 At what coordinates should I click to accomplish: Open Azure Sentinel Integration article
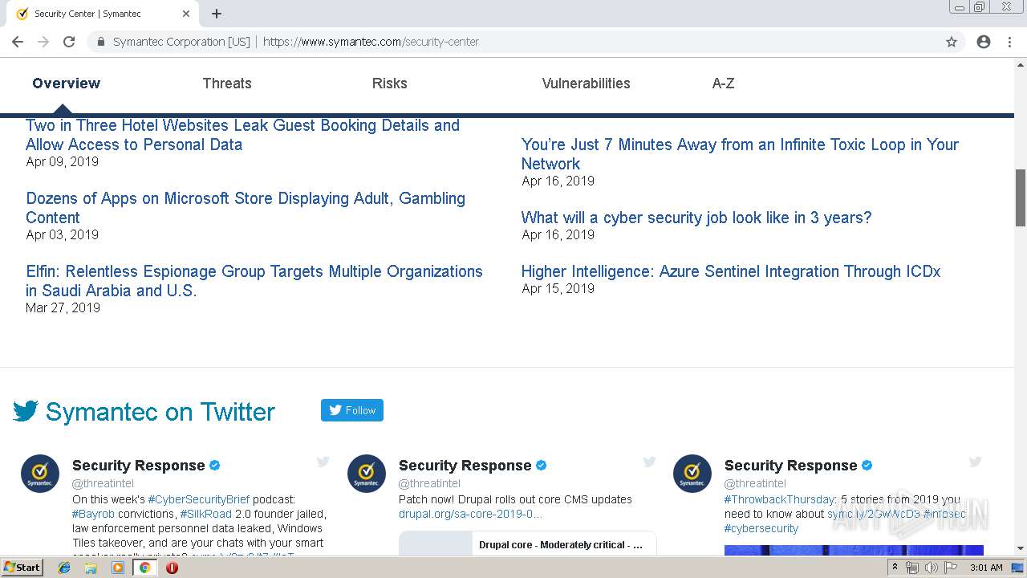pyautogui.click(x=731, y=271)
